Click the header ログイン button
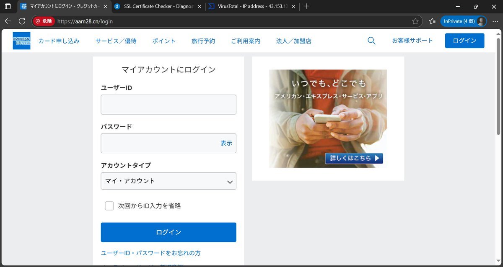Screen dimensions: 503x267 pos(464,41)
